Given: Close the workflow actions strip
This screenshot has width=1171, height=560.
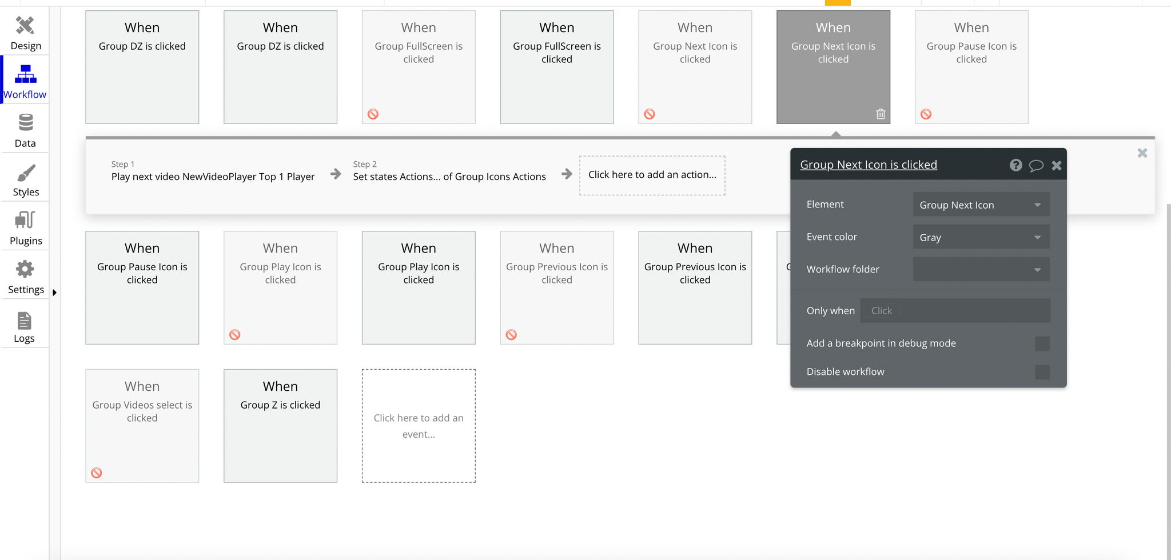Looking at the screenshot, I should pyautogui.click(x=1142, y=153).
